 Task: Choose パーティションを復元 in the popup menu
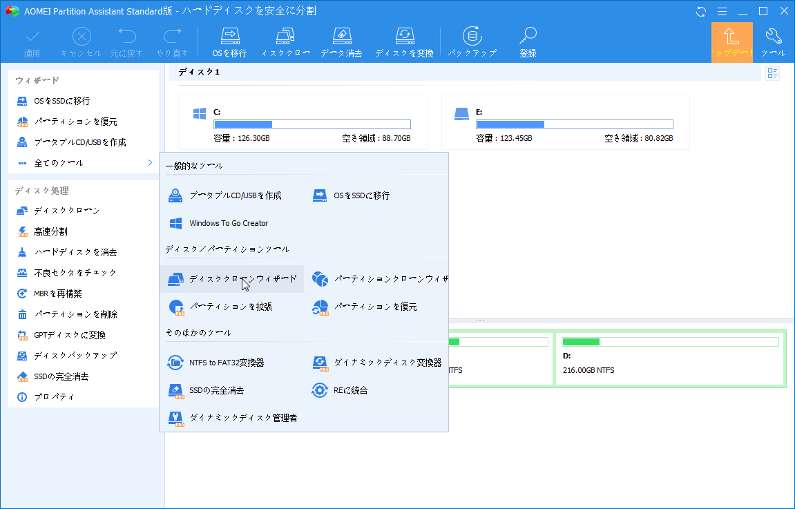[364, 307]
